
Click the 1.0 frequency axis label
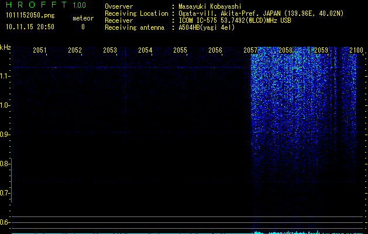[x=5, y=105]
